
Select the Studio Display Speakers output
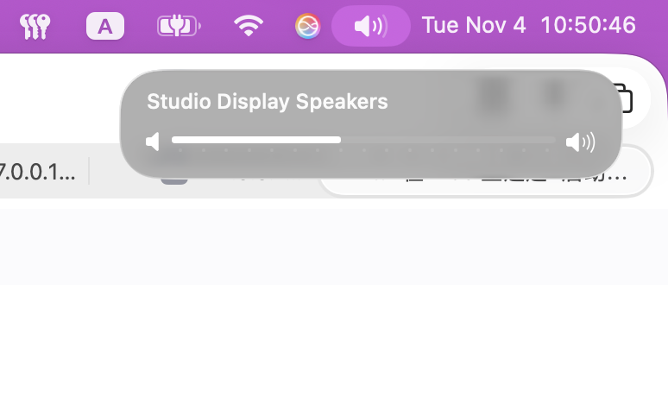268,102
